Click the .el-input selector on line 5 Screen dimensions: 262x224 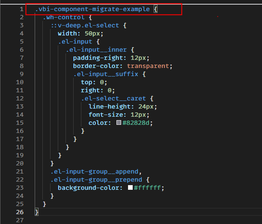click(75, 41)
